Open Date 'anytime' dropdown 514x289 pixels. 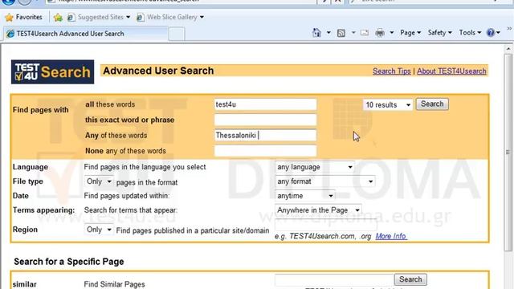tap(304, 196)
